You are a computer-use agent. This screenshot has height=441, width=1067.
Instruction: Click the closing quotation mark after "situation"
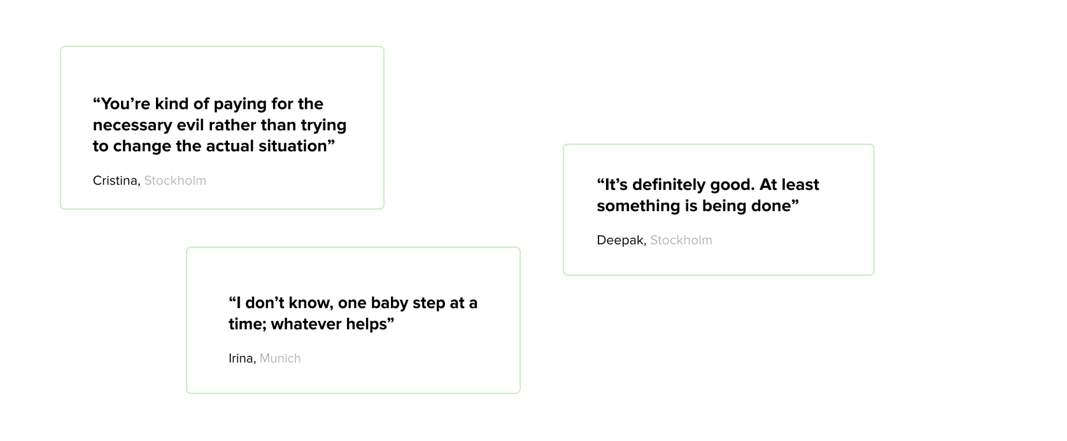point(331,143)
